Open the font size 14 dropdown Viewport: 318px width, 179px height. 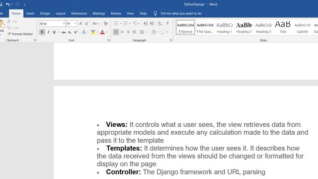pyautogui.click(x=76, y=24)
